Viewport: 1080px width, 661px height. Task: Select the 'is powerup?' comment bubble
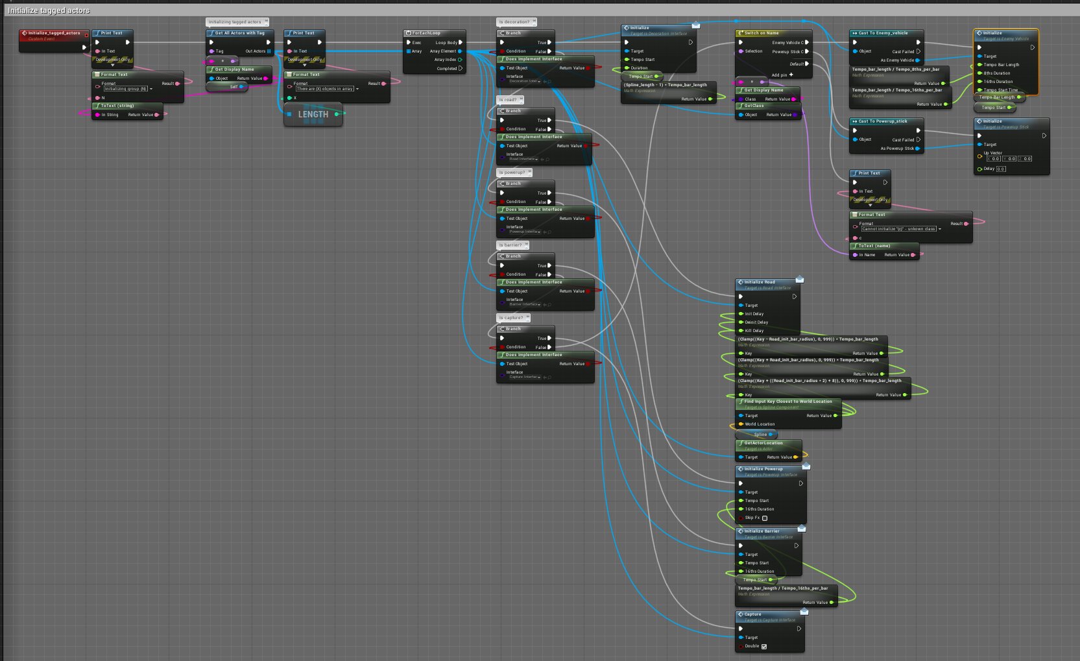pyautogui.click(x=514, y=173)
